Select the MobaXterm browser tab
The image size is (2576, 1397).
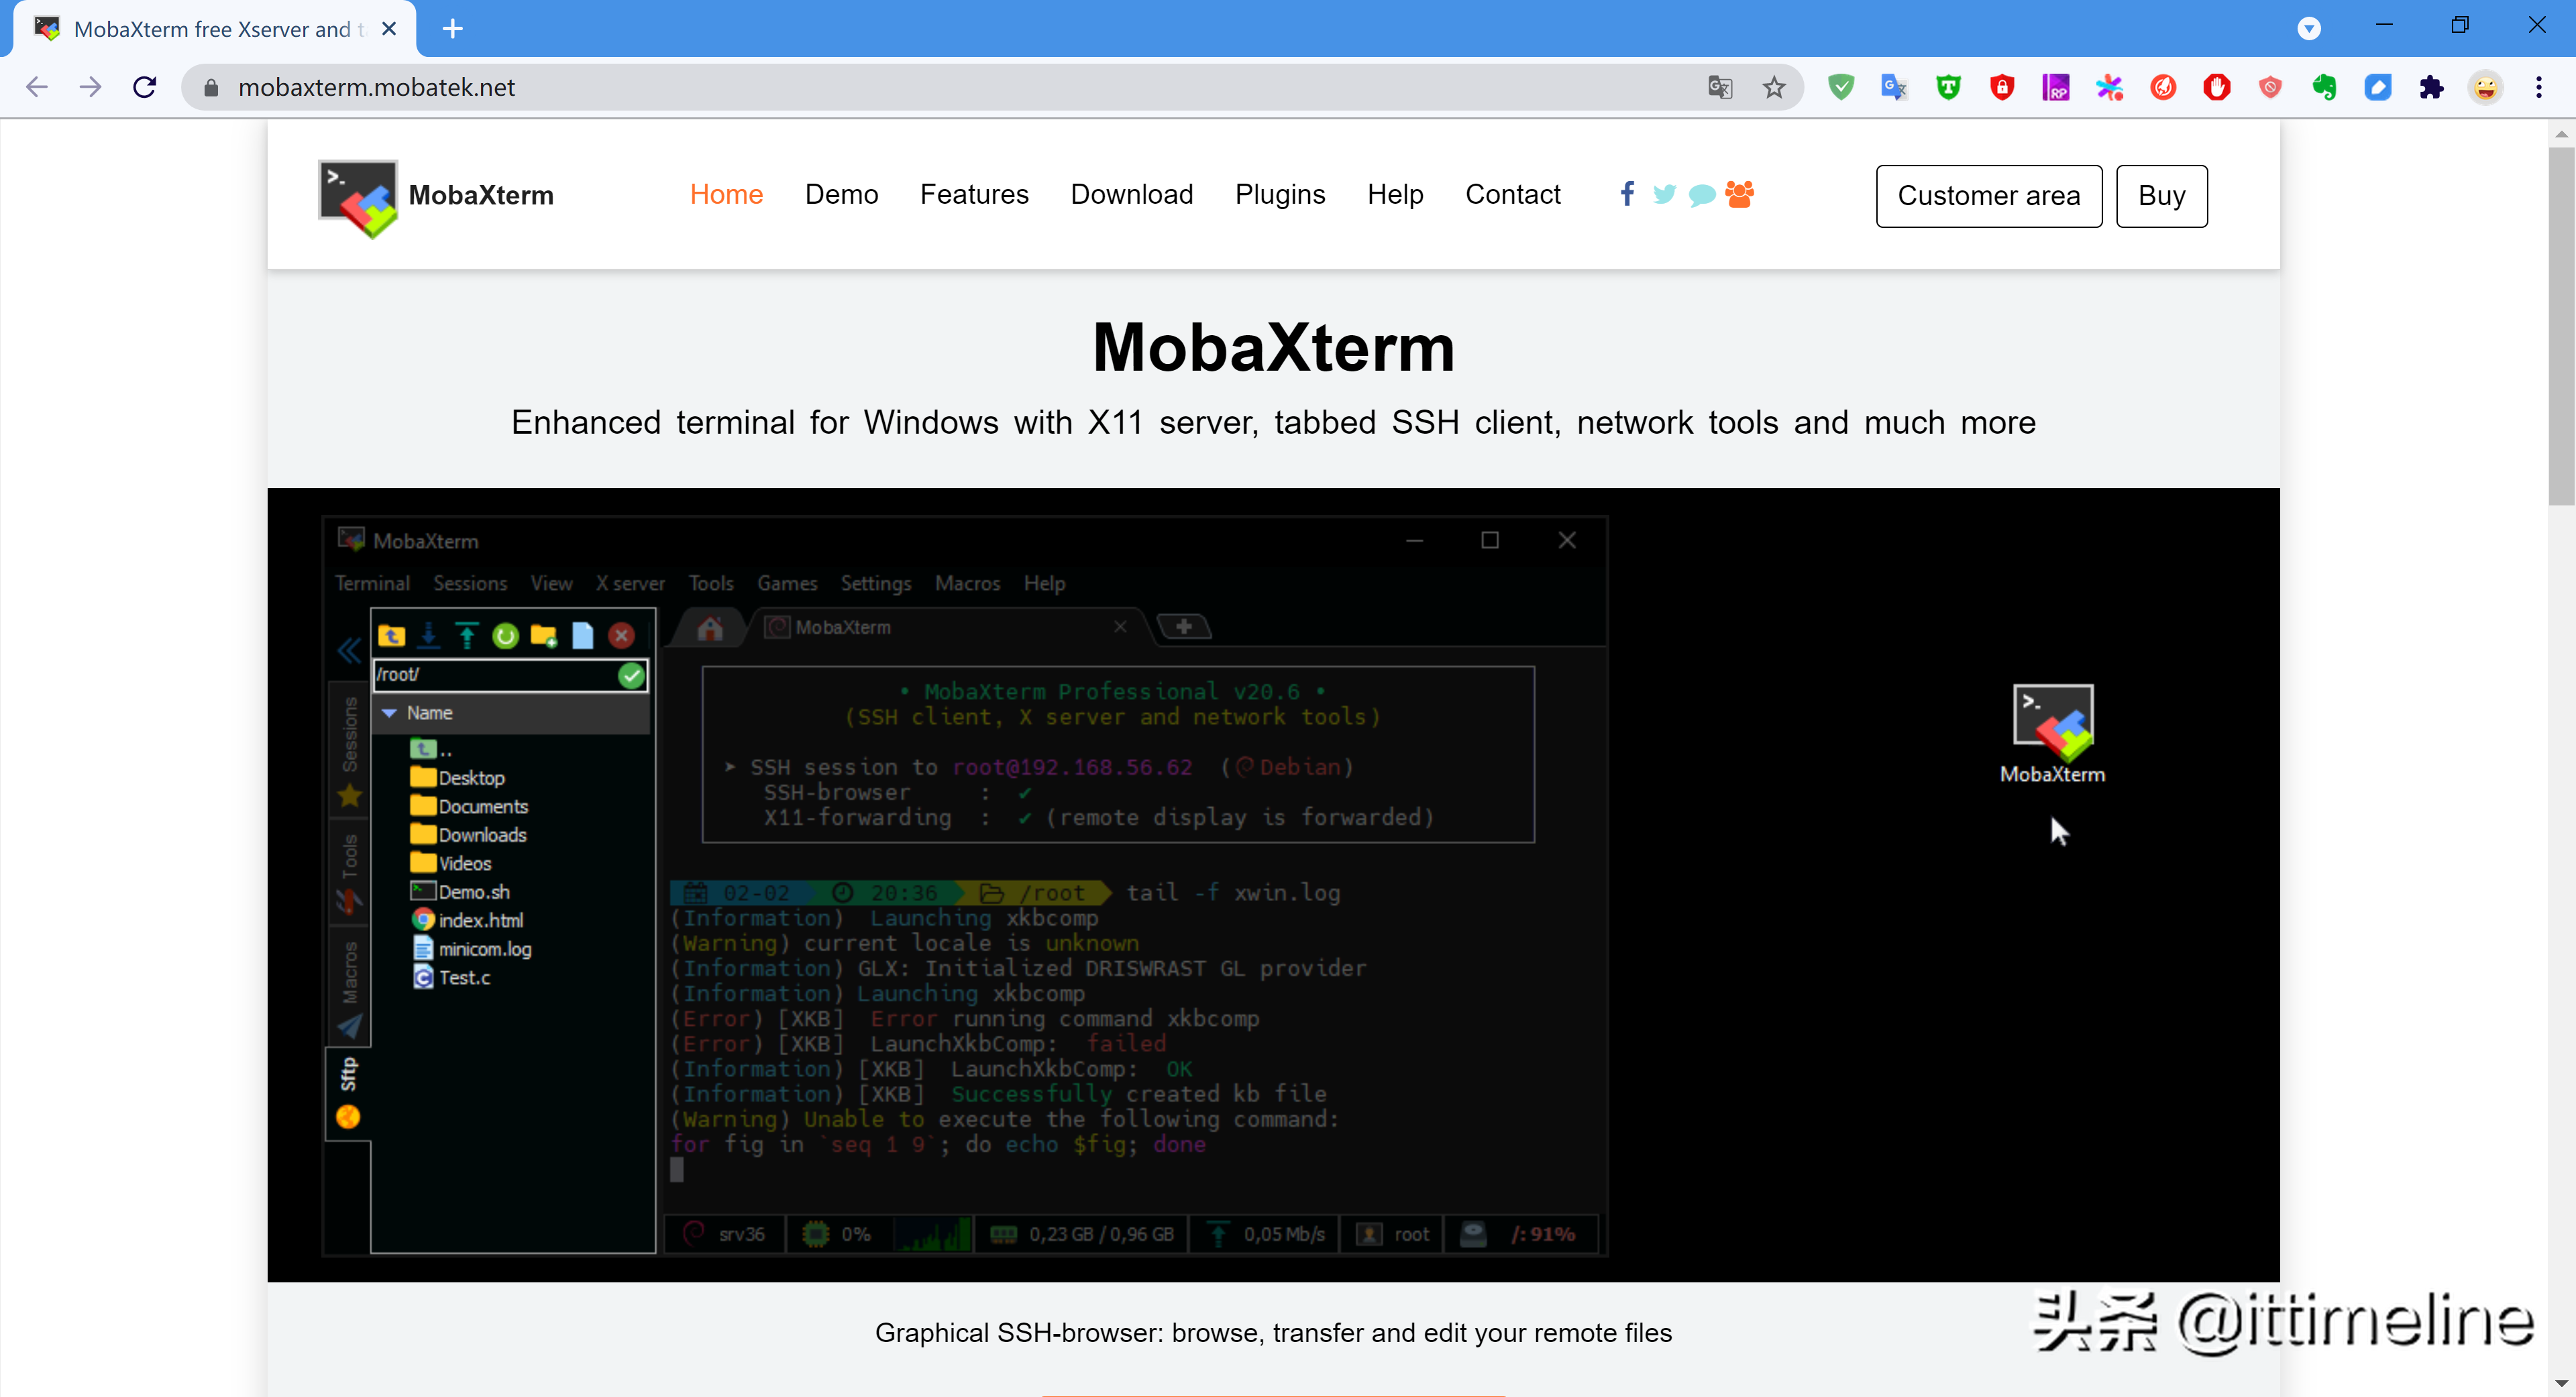(x=213, y=30)
